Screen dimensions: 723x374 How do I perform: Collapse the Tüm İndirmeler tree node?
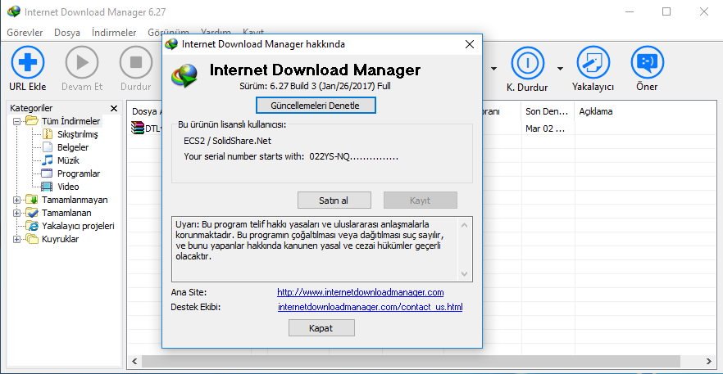pos(17,122)
